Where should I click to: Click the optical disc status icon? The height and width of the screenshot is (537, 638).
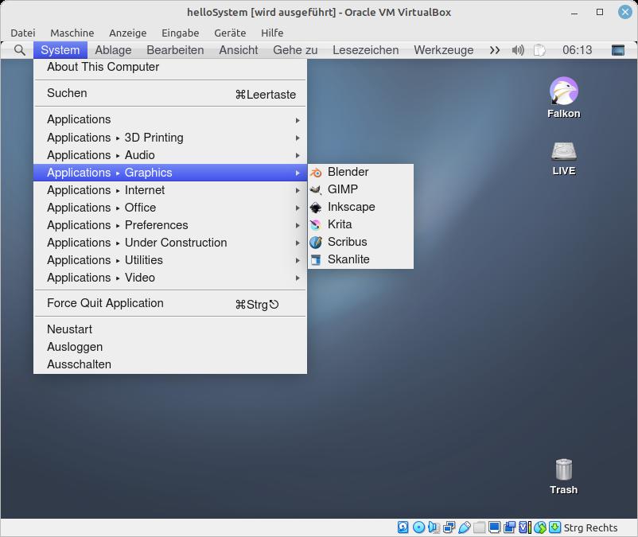pos(418,527)
